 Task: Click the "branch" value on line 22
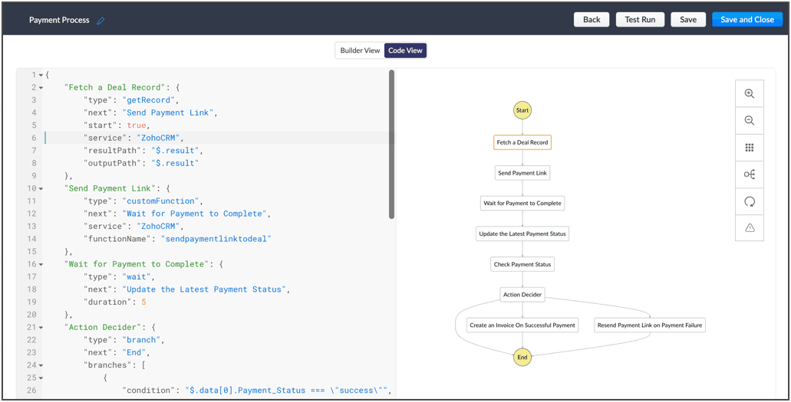(x=143, y=339)
